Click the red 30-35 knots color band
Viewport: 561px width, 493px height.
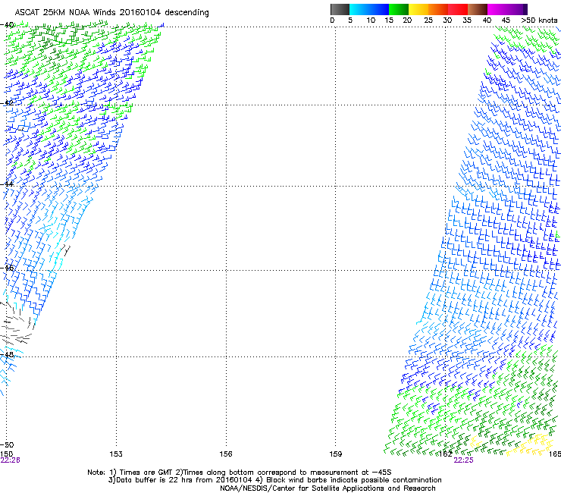click(458, 9)
